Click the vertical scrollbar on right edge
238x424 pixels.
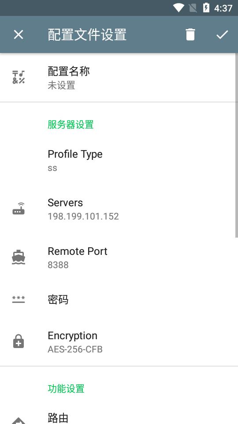coord(237,145)
